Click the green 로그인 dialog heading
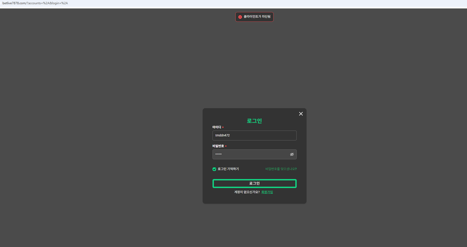 [254, 121]
